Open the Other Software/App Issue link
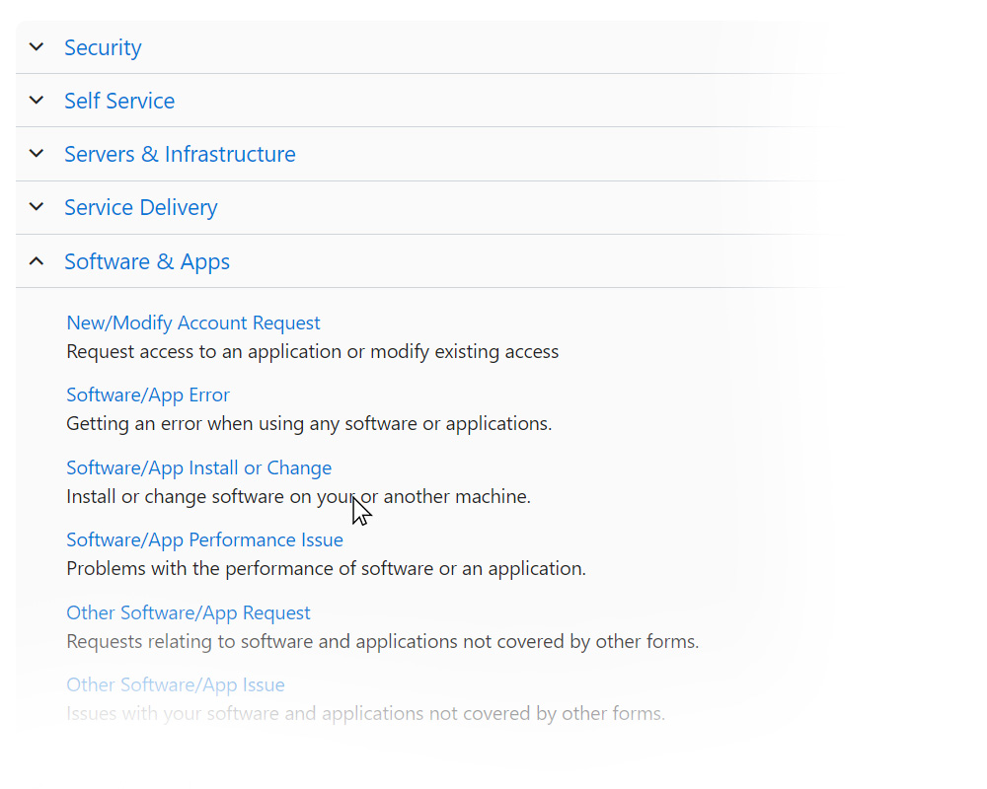Image resolution: width=987 pixels, height=789 pixels. click(x=176, y=684)
